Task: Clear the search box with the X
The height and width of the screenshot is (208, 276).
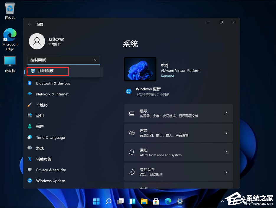Action: click(95, 60)
